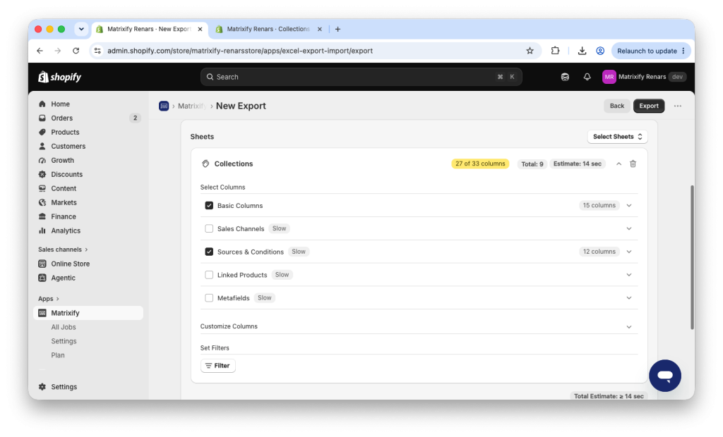Click the Shopify logo
The width and height of the screenshot is (723, 437).
(x=59, y=77)
